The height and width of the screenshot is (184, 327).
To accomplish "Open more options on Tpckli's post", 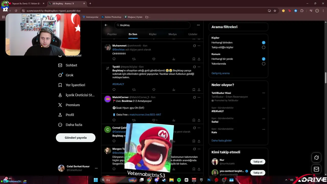I will [x=199, y=67].
